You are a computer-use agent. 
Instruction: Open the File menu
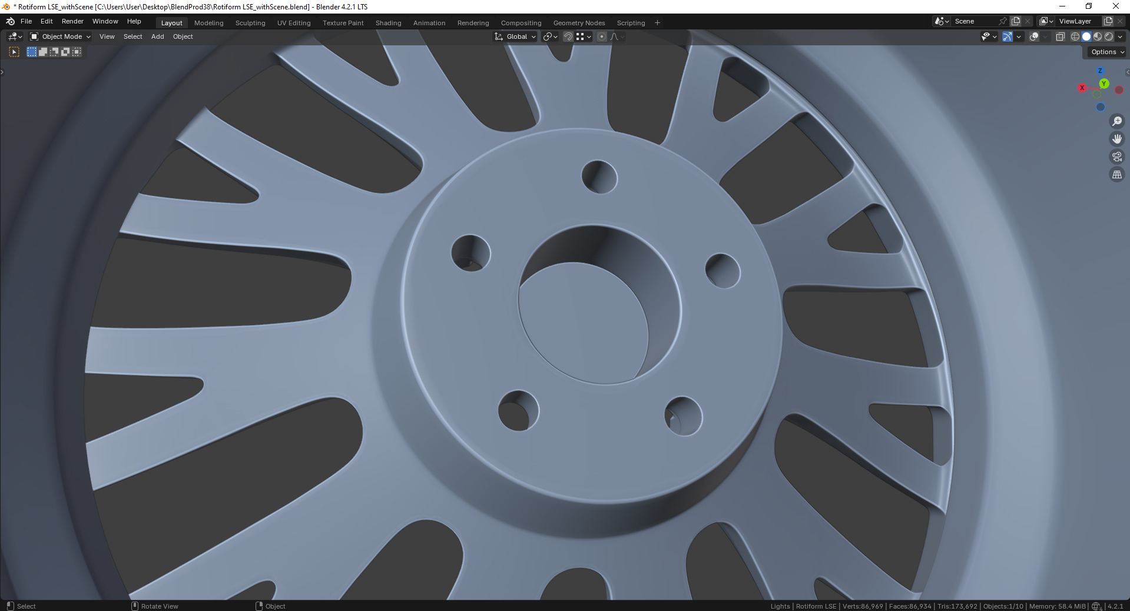(x=26, y=21)
